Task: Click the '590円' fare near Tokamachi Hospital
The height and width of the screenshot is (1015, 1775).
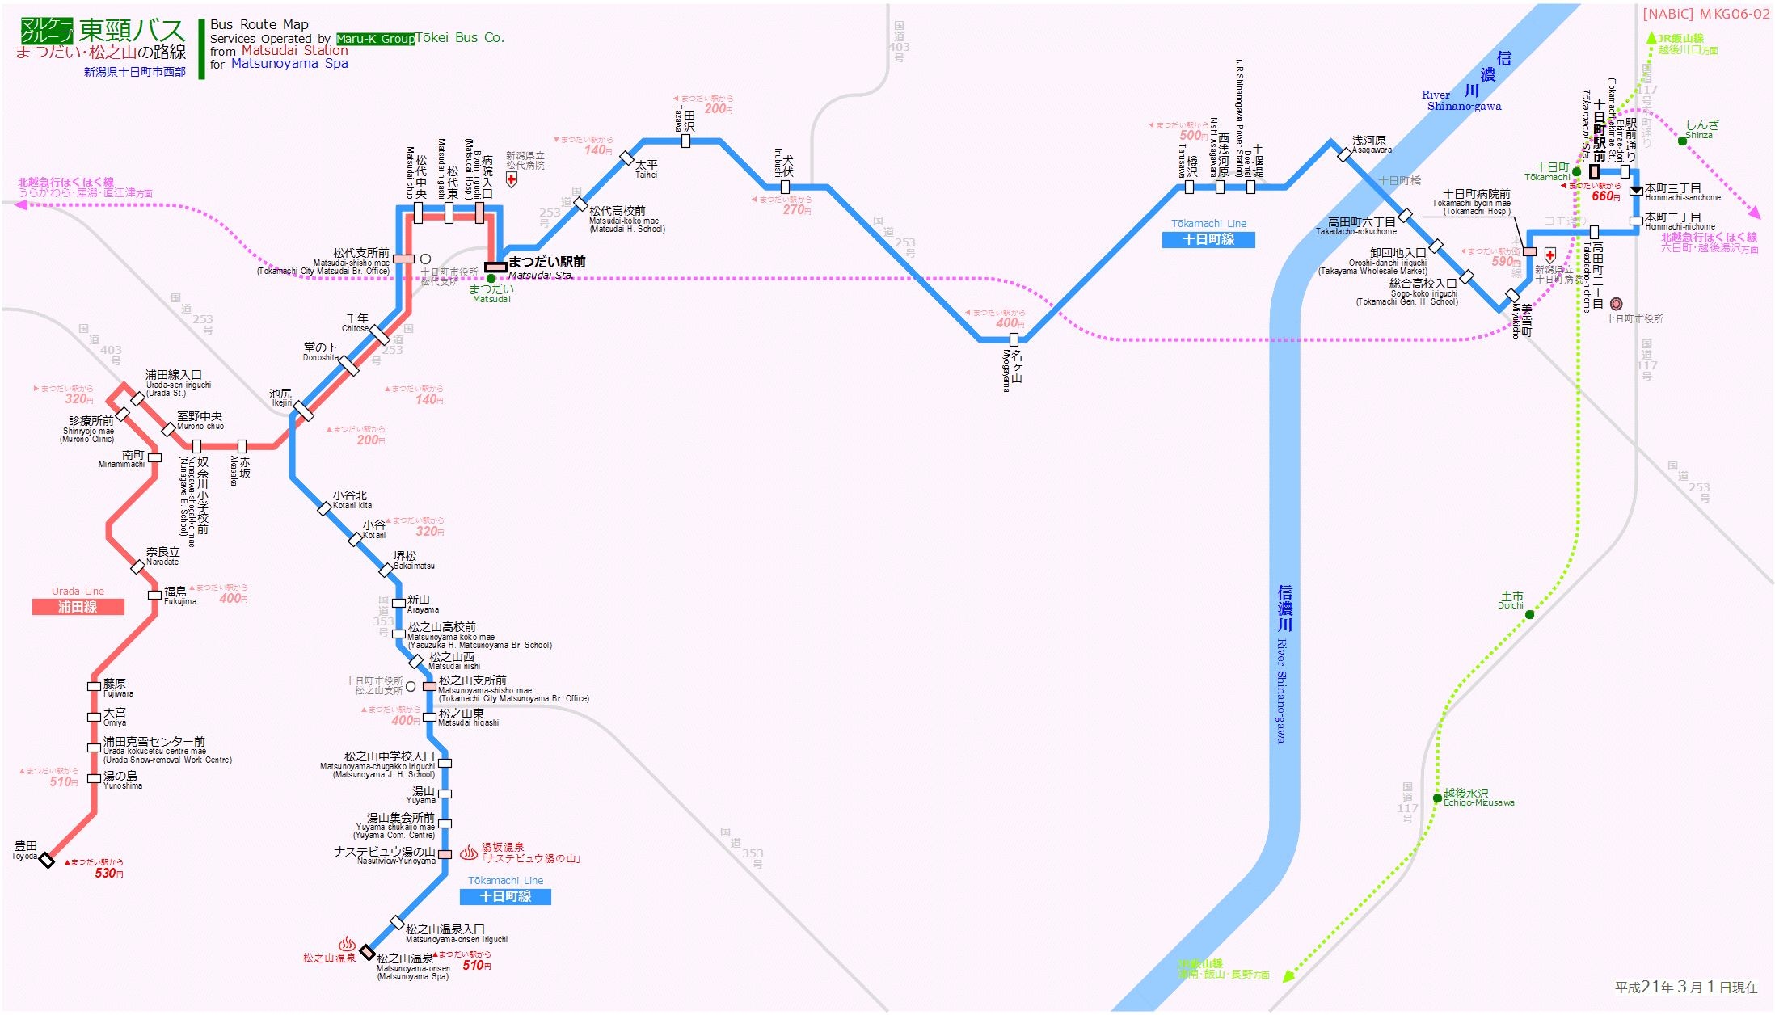Action: (1506, 261)
